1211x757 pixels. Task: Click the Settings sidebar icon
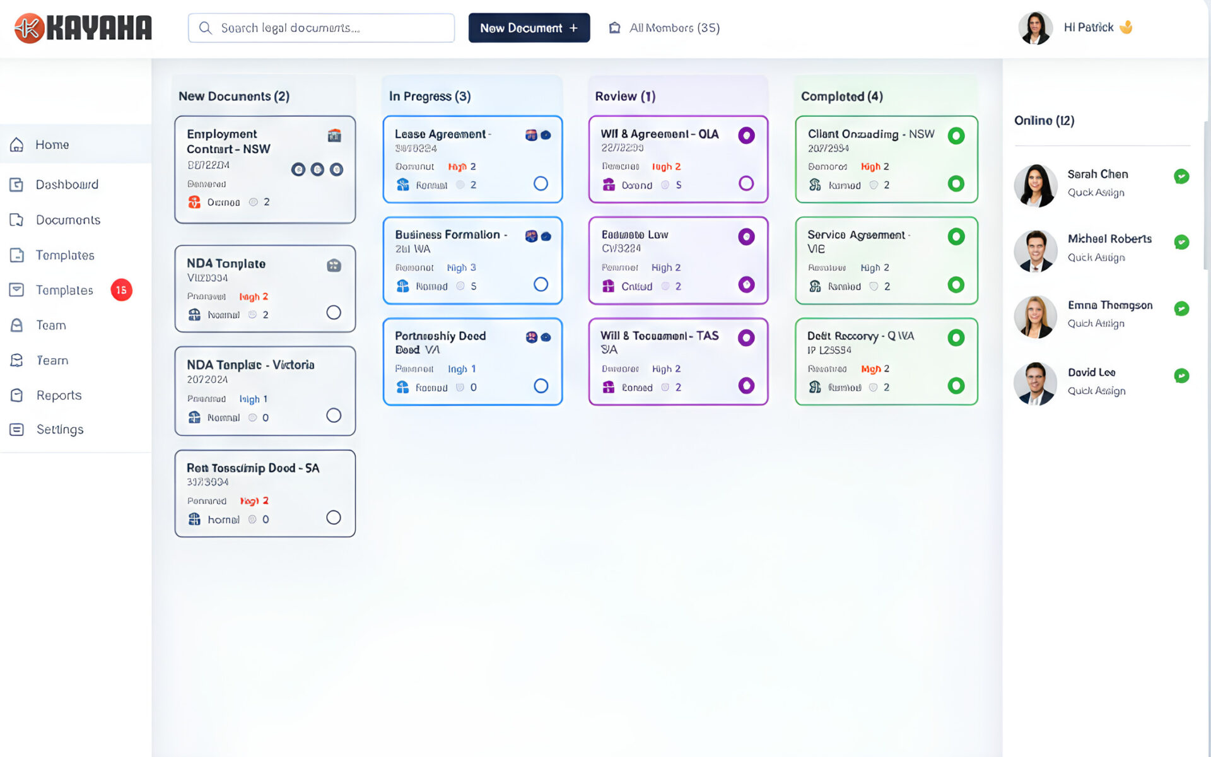pos(17,429)
